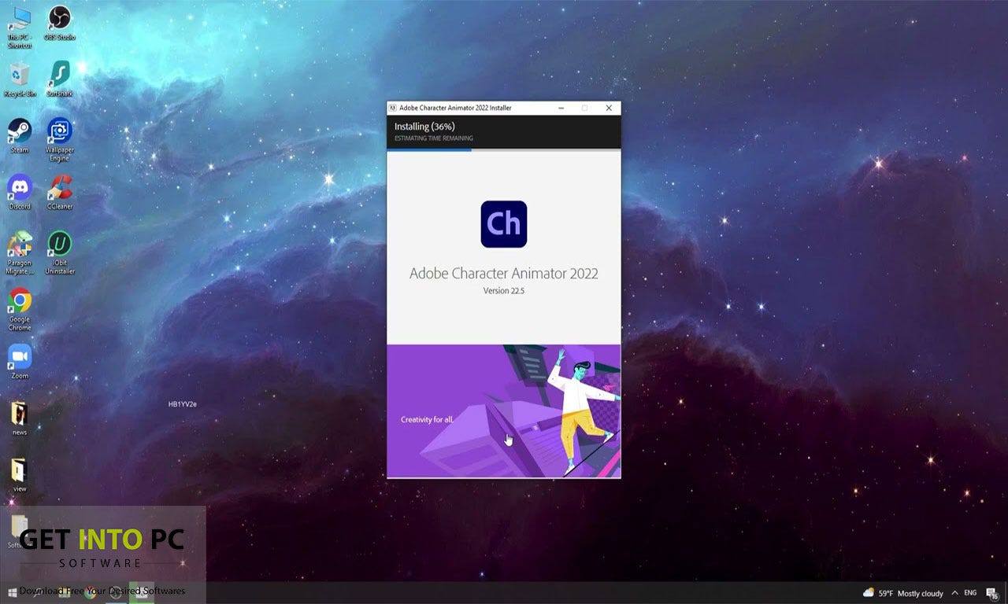Image resolution: width=1008 pixels, height=604 pixels.
Task: Open the Zoom desktop shortcut
Action: click(20, 362)
